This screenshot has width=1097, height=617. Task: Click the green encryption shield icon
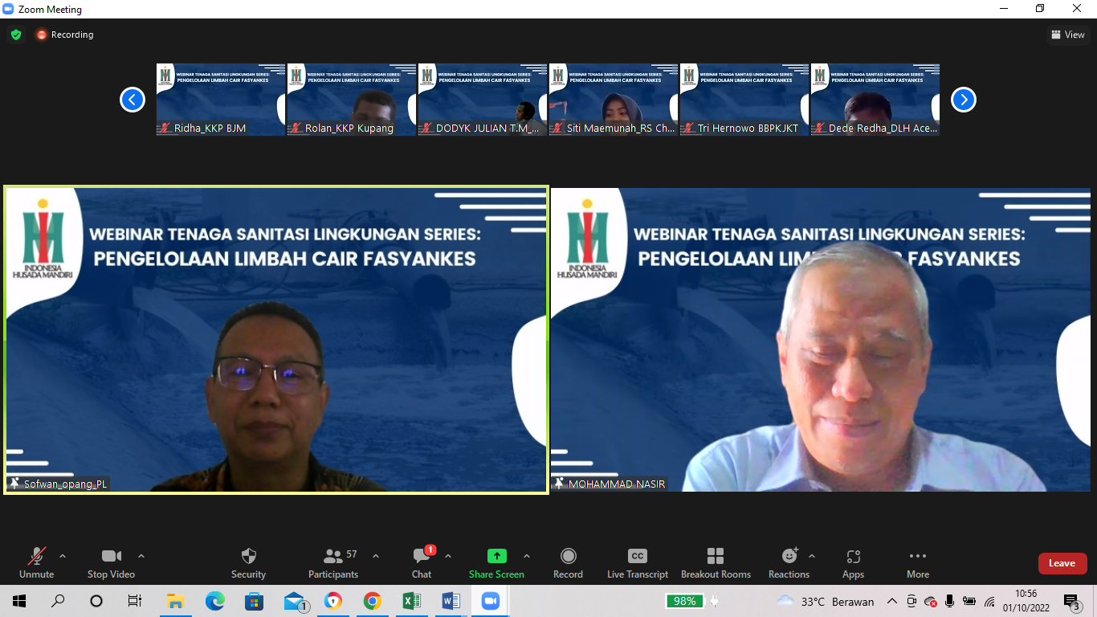[x=16, y=35]
